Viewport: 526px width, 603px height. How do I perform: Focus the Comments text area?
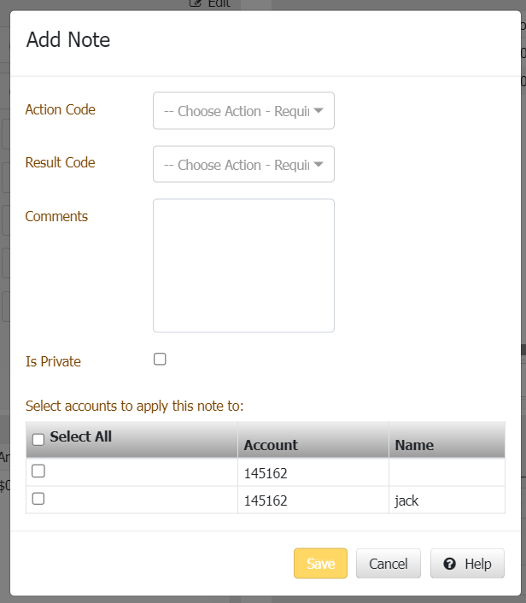pyautogui.click(x=243, y=266)
